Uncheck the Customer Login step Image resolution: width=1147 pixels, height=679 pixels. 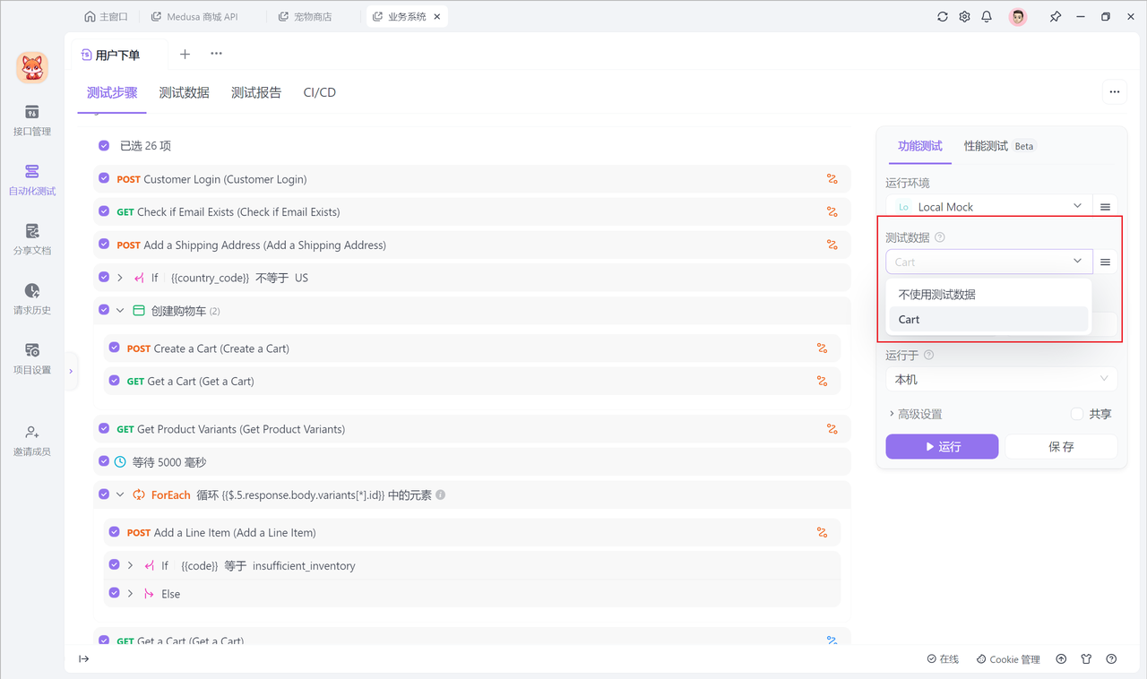click(104, 178)
